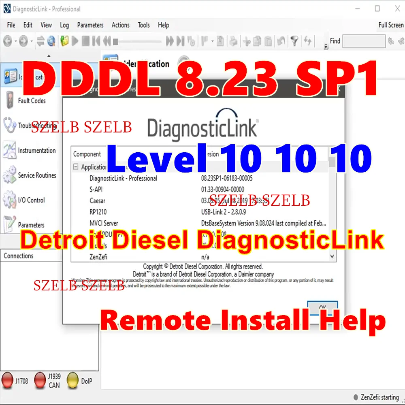This screenshot has width=405, height=405.
Task: Open the Tools menu
Action: tap(144, 25)
